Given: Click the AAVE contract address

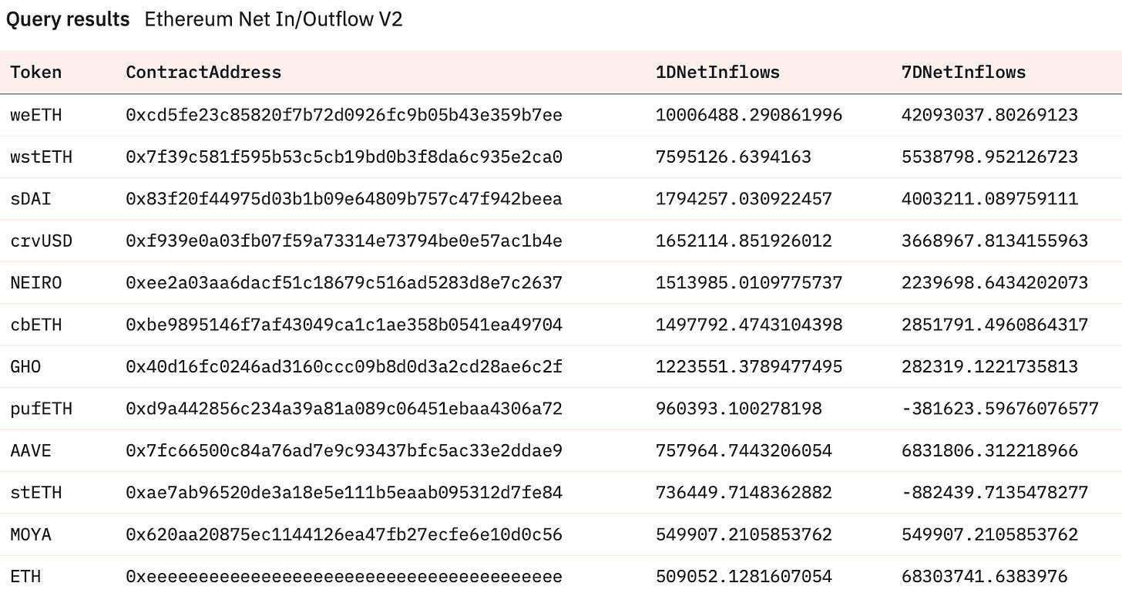Looking at the screenshot, I should pos(344,450).
